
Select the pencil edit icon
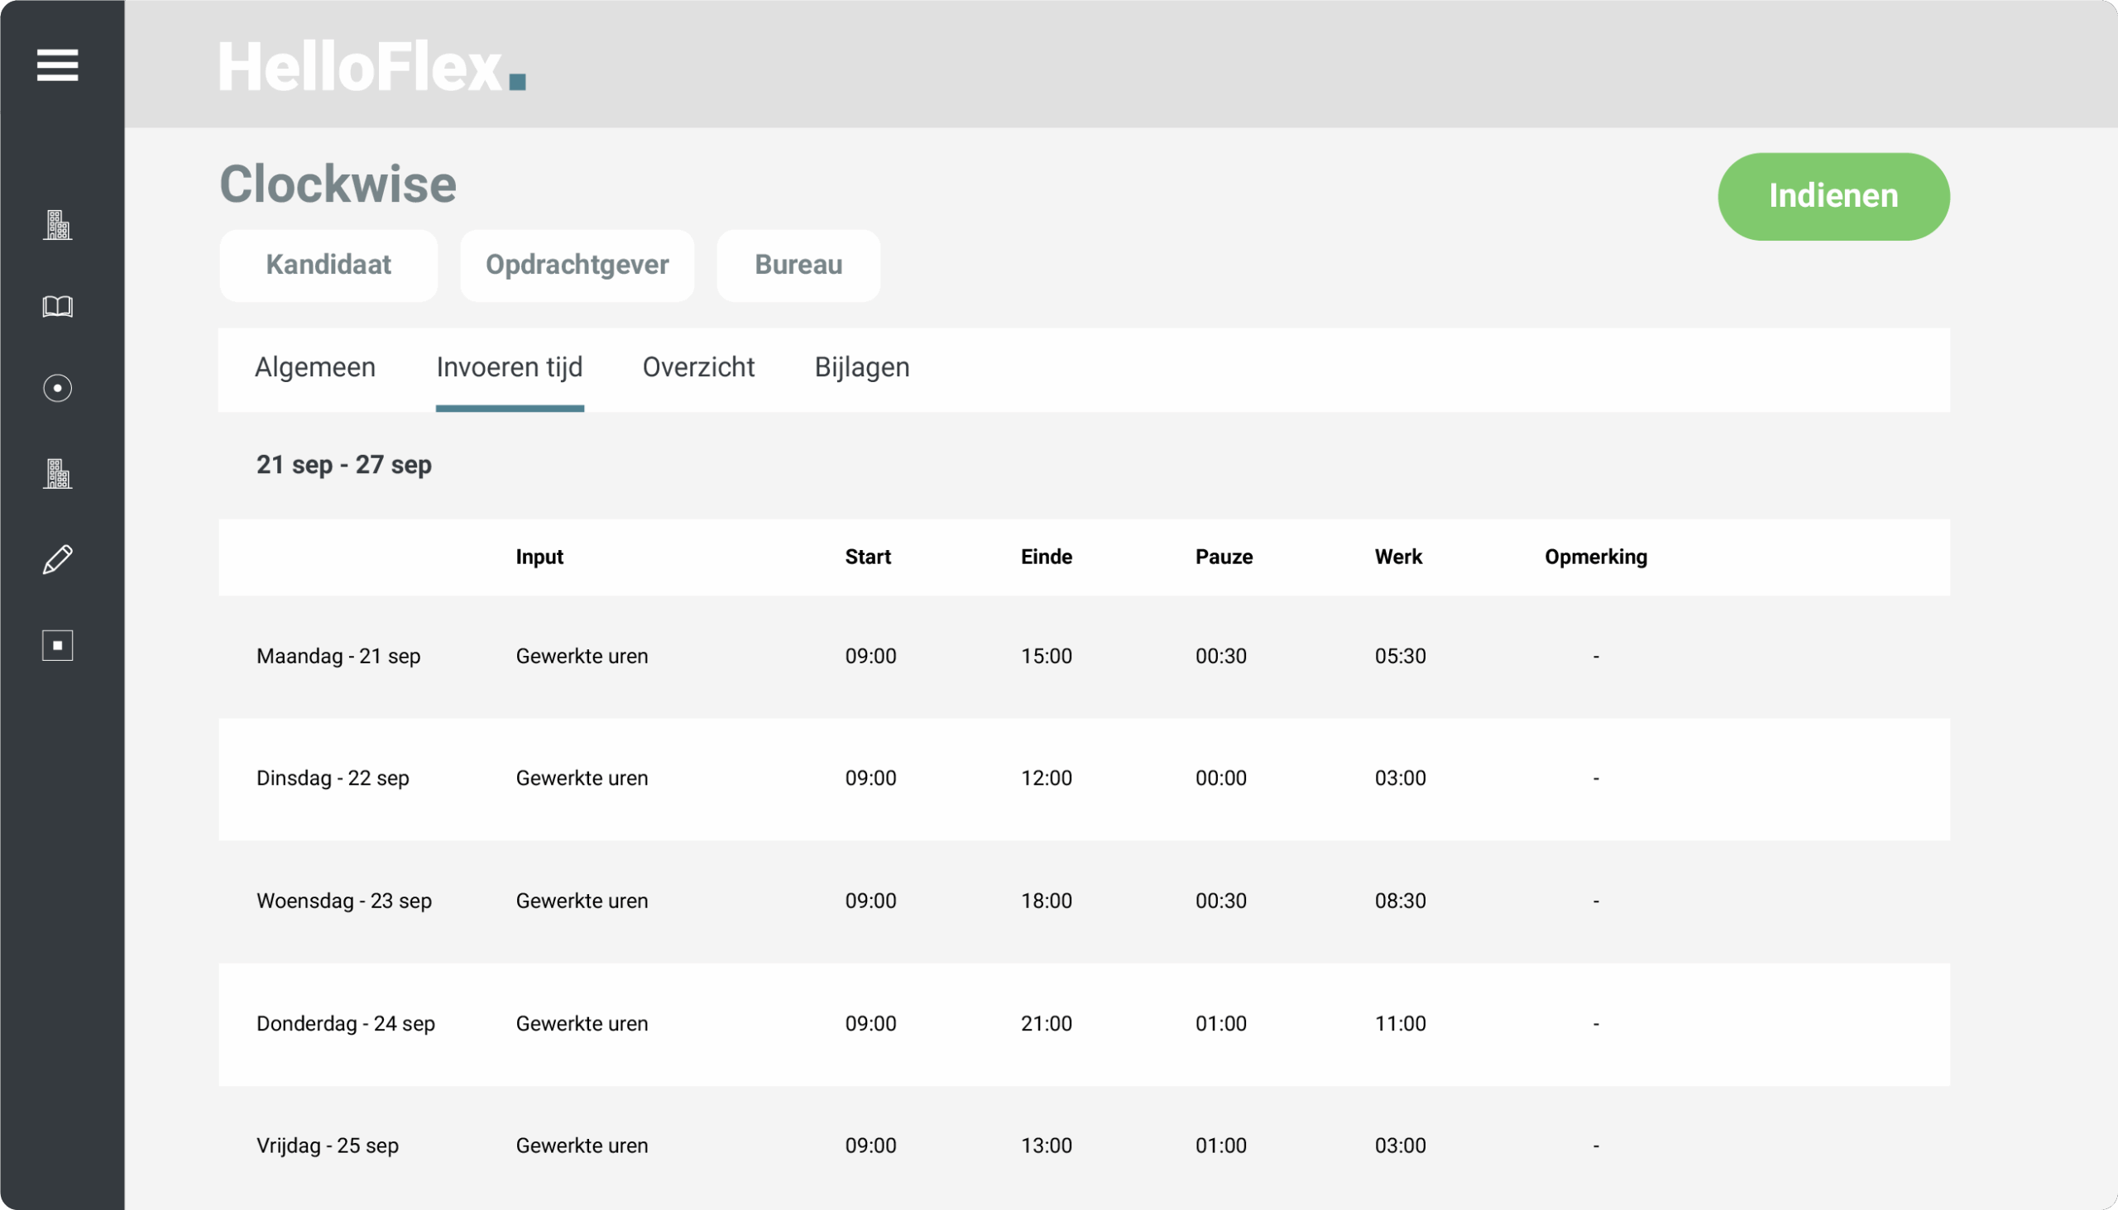click(57, 559)
